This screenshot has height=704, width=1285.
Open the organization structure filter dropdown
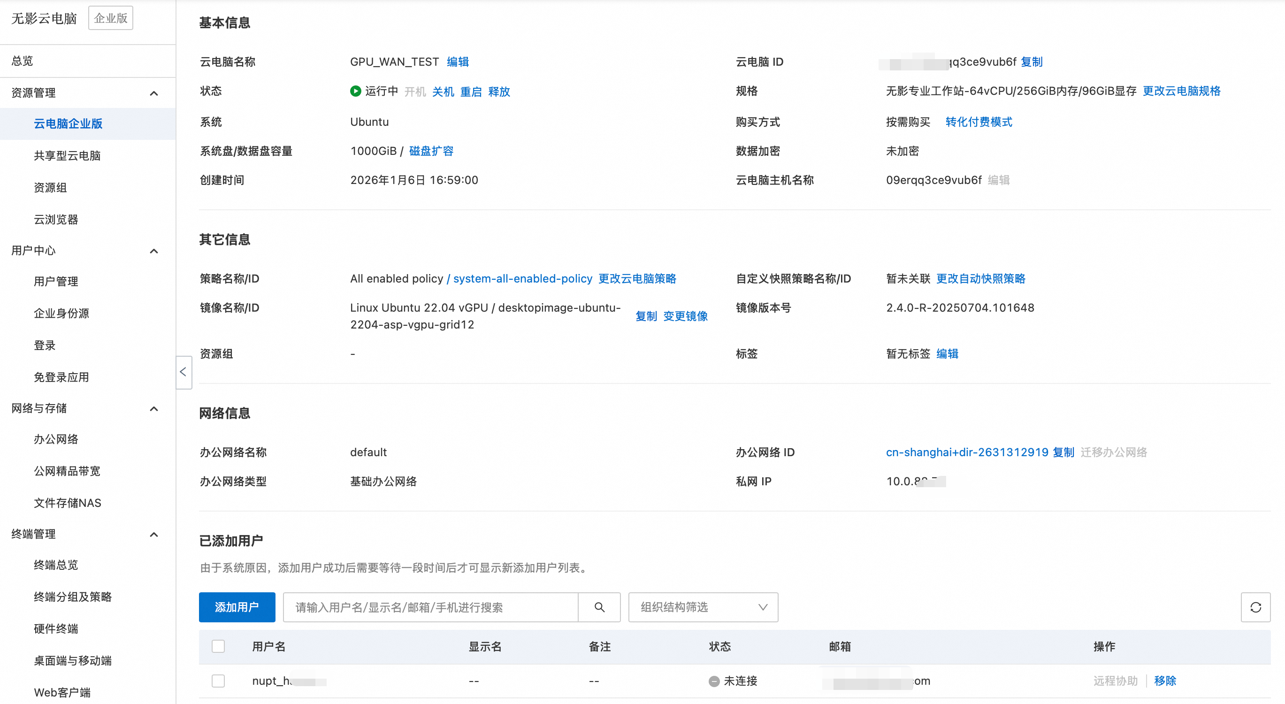pos(703,607)
